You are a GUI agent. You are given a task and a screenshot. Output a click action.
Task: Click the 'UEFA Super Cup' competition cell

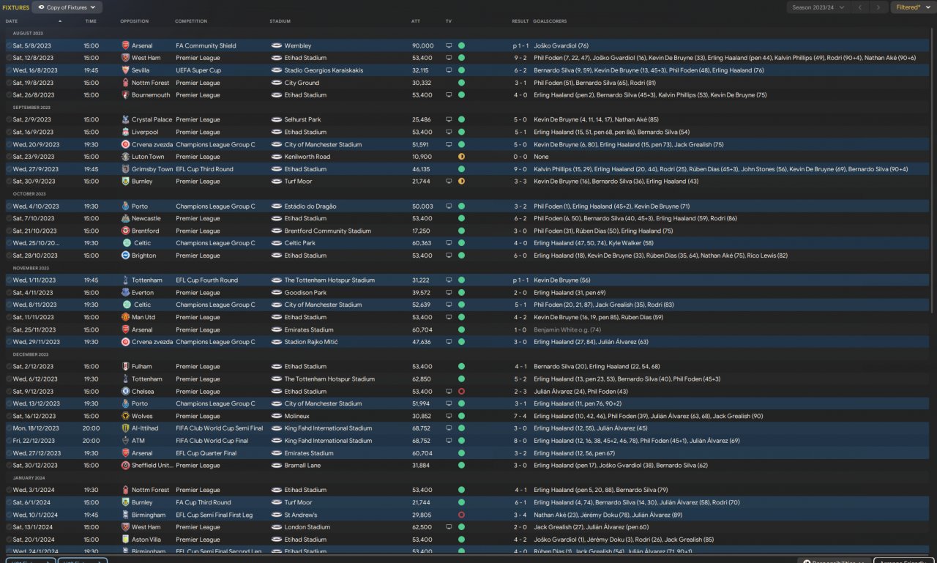click(x=198, y=70)
